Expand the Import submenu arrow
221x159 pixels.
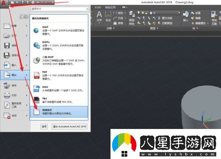(x=27, y=65)
